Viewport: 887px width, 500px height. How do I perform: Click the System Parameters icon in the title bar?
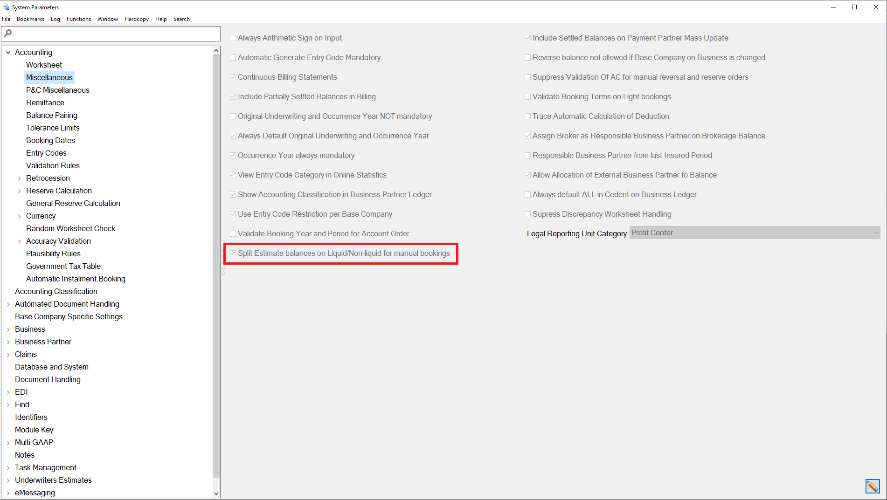click(6, 7)
